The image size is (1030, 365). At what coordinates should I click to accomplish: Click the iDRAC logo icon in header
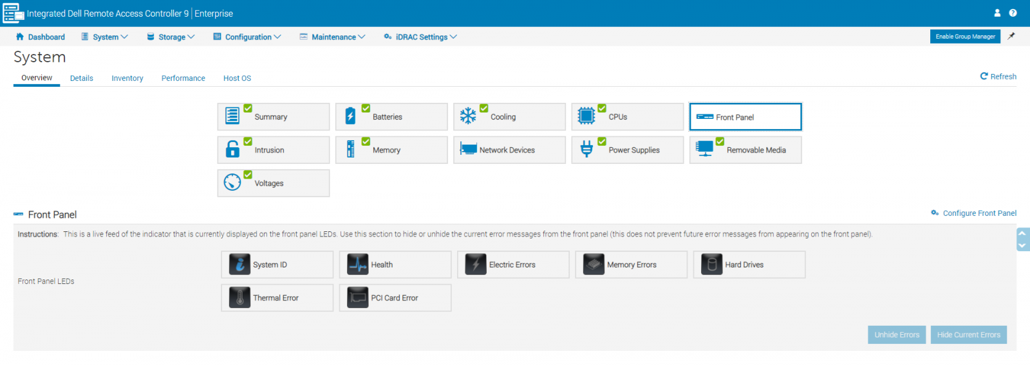(x=13, y=13)
